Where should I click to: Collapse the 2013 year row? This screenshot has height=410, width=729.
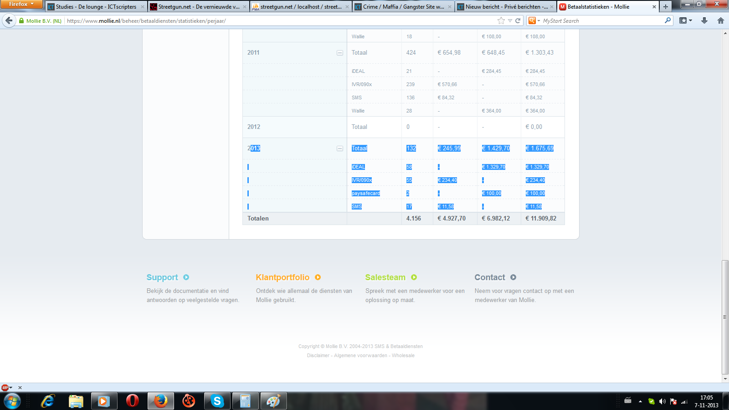coord(340,149)
